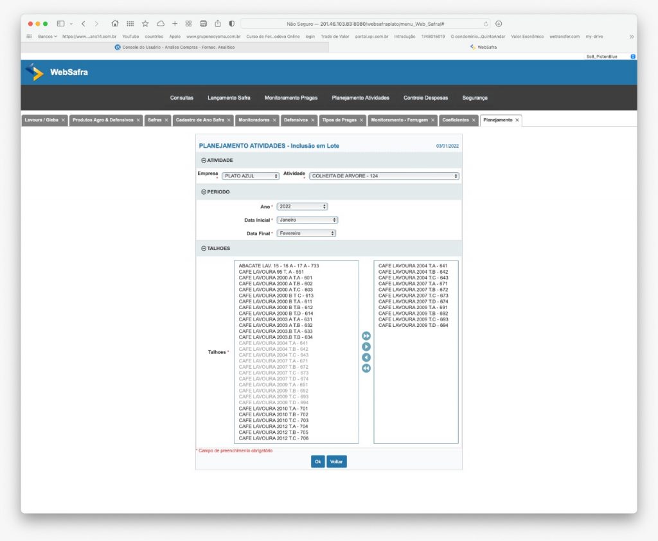Select ABACATE LAV. 15 - 16 A - 17 A - 733
Viewport: 658px width, 541px height.
(279, 265)
